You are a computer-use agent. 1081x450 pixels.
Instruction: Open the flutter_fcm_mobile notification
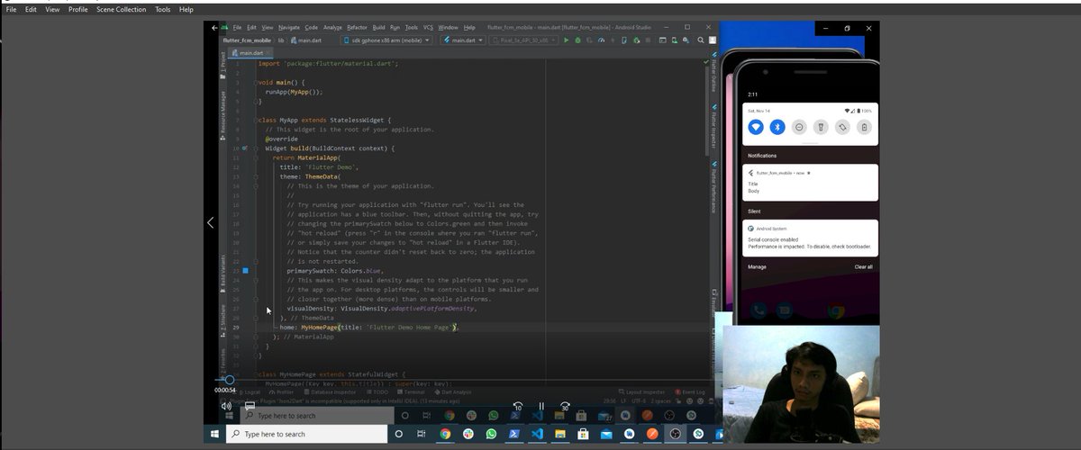pos(811,183)
